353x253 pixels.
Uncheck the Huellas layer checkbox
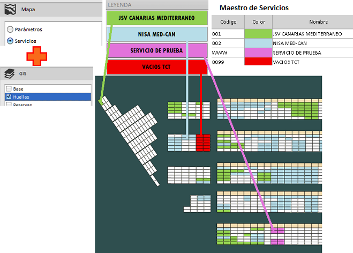click(9, 97)
